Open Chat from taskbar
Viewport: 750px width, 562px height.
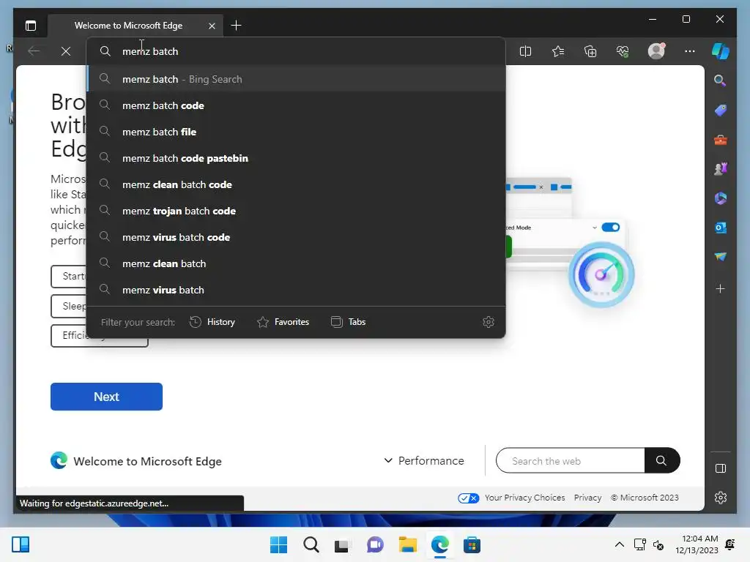pos(375,544)
